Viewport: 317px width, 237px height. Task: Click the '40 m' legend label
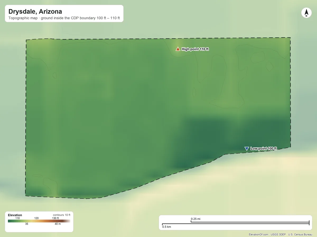click(58, 224)
